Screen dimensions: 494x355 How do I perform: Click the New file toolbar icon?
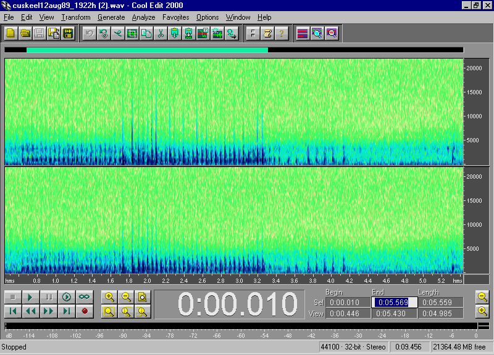pyautogui.click(x=10, y=33)
